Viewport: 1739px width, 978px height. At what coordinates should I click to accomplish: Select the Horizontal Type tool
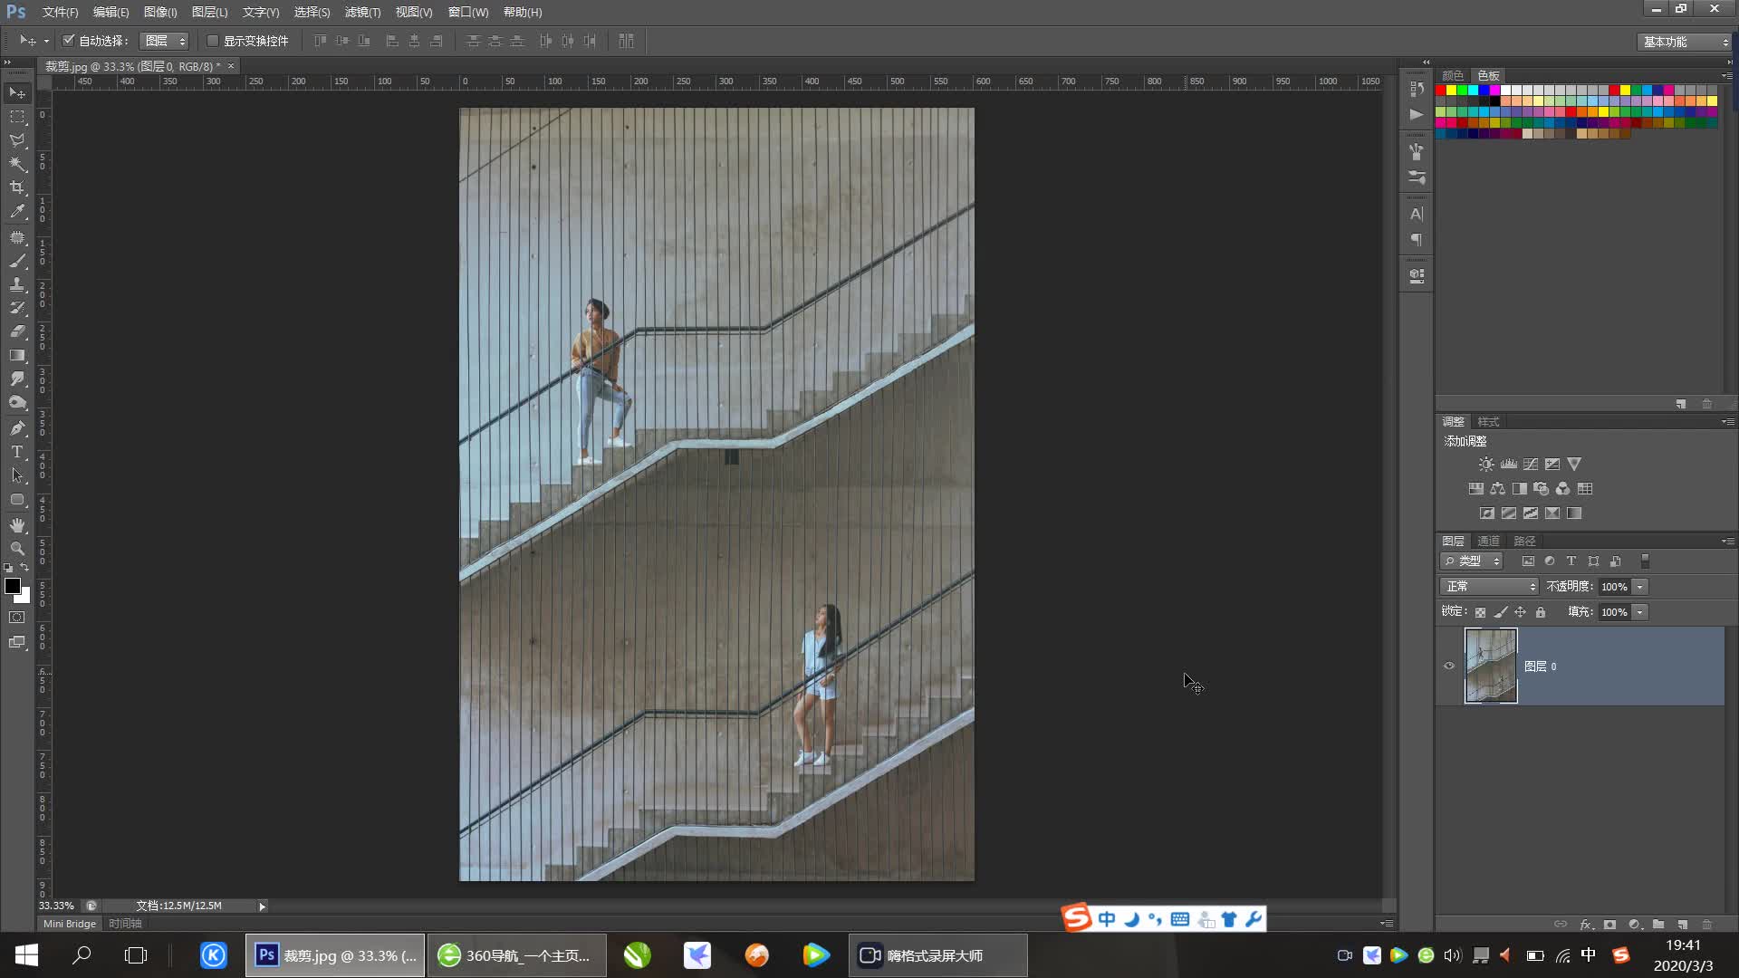click(17, 452)
